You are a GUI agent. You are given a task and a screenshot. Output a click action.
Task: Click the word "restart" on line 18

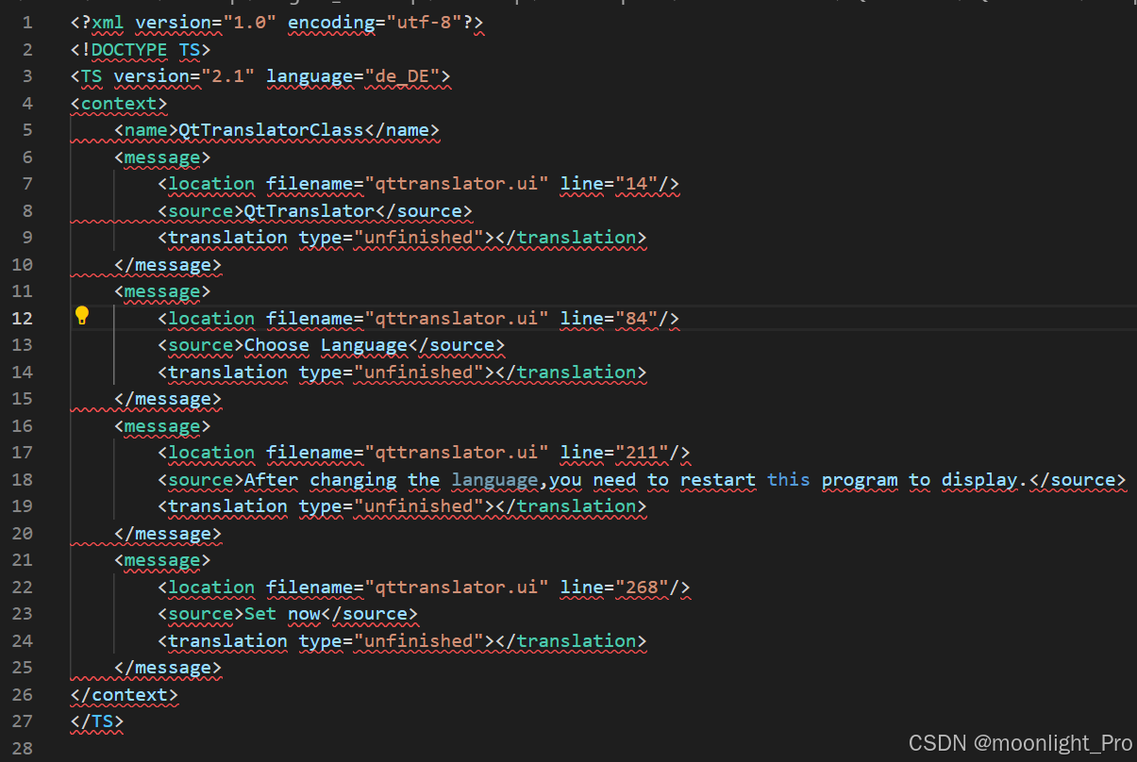point(718,479)
